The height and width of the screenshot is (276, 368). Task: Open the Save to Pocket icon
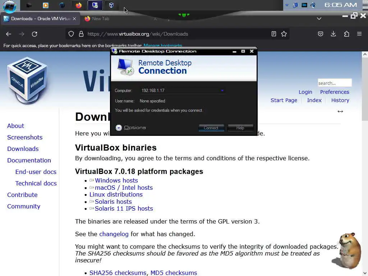320,34
